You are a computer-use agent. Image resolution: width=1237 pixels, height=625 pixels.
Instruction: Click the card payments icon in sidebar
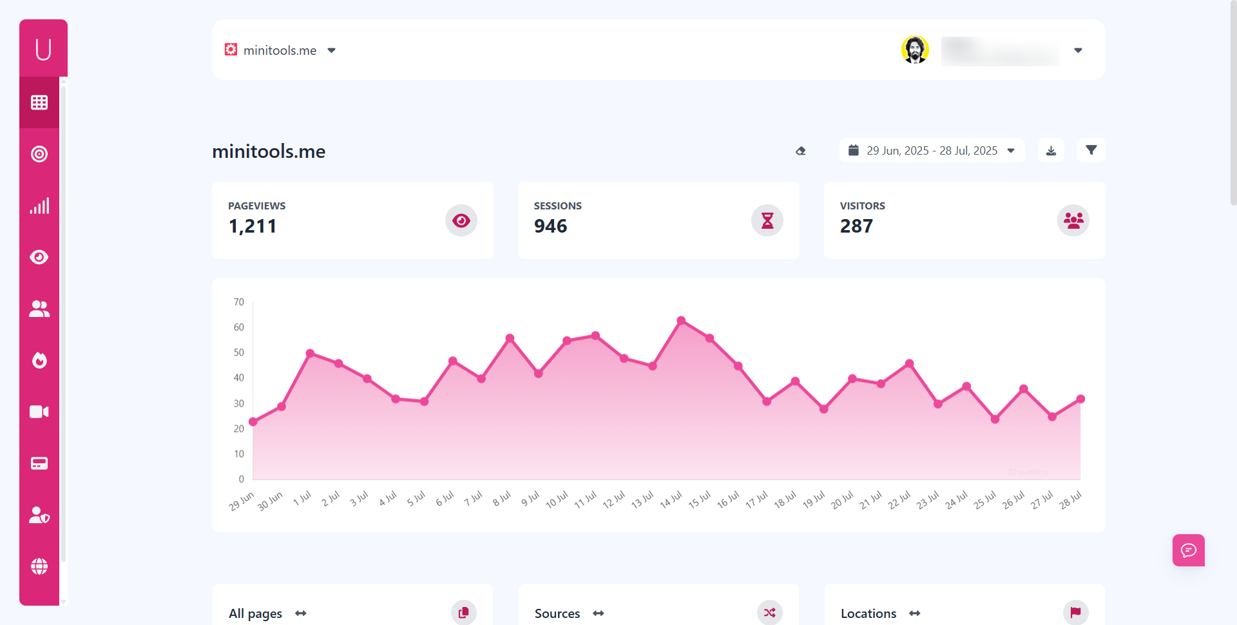[x=39, y=463]
